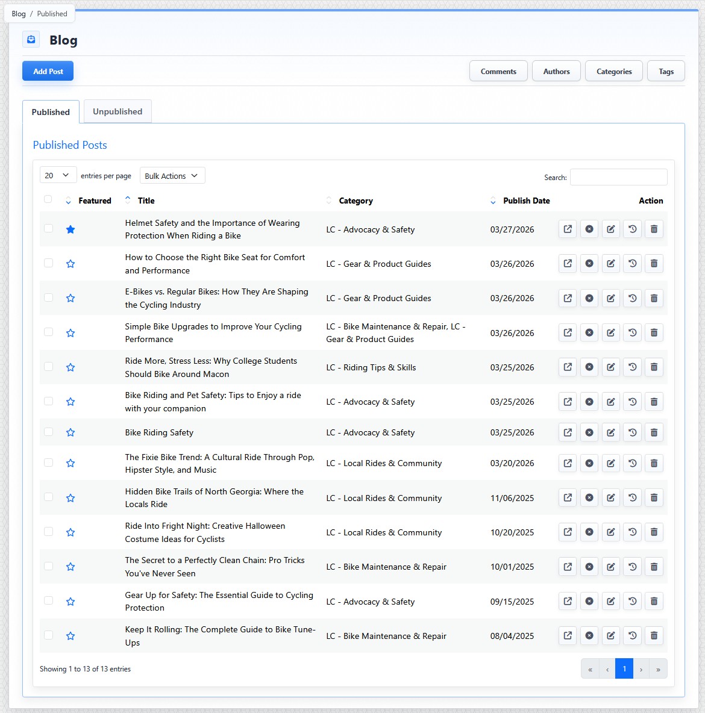Open the Tags section
Image resolution: width=705 pixels, height=713 pixels.
tap(666, 72)
